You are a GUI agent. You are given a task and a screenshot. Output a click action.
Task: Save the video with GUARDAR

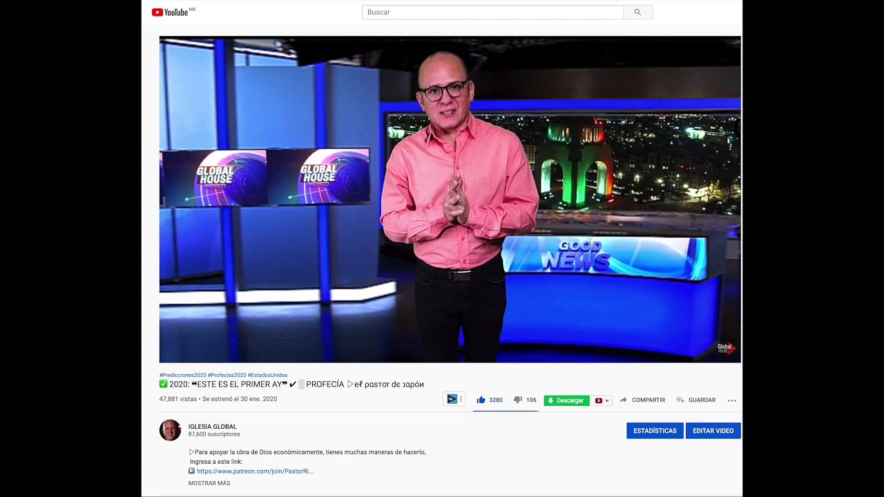pos(696,400)
